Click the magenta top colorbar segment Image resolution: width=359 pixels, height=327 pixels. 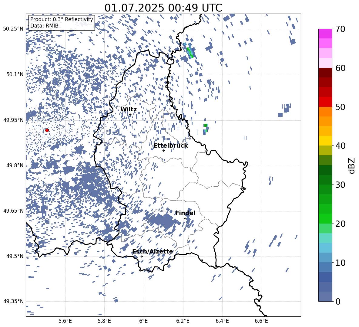pyautogui.click(x=325, y=34)
